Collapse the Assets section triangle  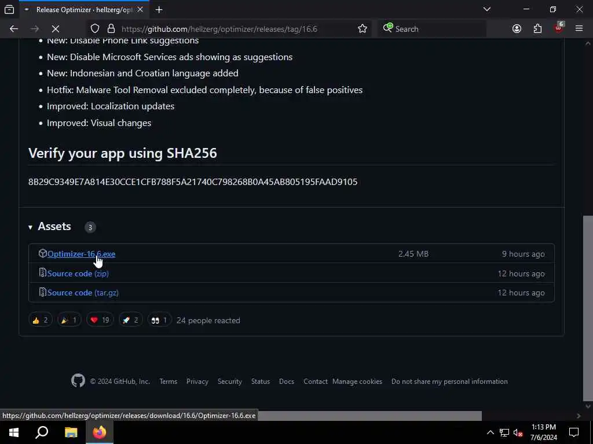(x=30, y=227)
